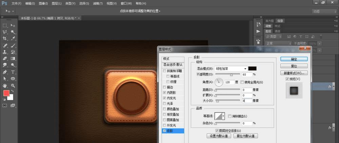Enable 使用全局光 checkbox
Viewport: 339px width, 143px height.
tap(242, 82)
